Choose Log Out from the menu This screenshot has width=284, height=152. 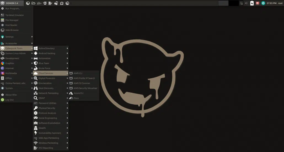(x=17, y=100)
